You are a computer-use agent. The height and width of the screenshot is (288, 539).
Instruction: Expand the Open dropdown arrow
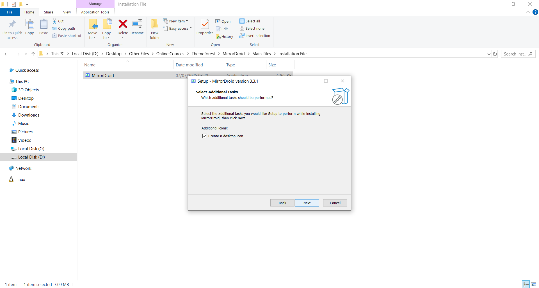pos(233,21)
